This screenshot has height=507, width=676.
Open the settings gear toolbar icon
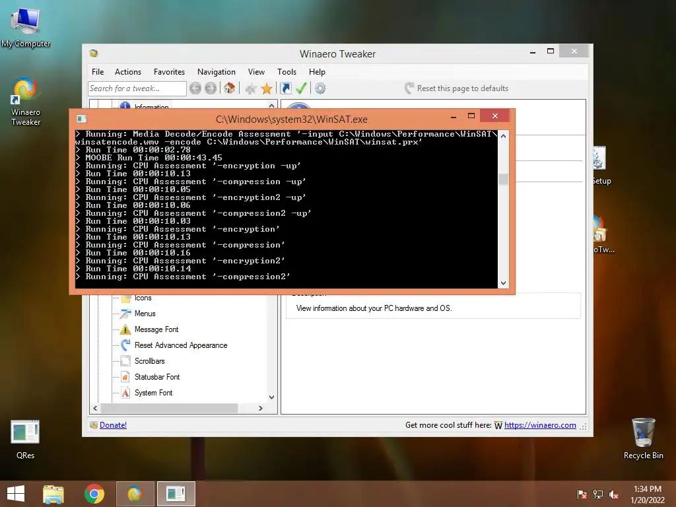tap(320, 88)
